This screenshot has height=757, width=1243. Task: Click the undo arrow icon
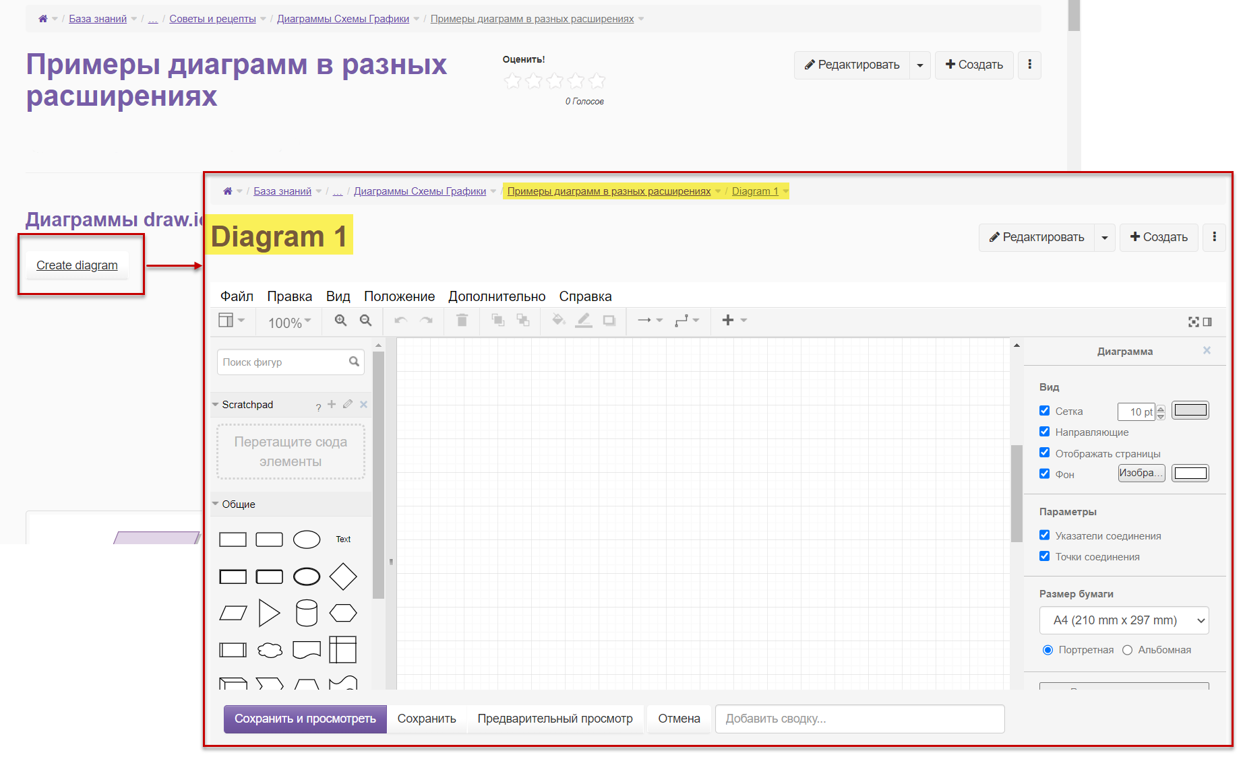400,321
